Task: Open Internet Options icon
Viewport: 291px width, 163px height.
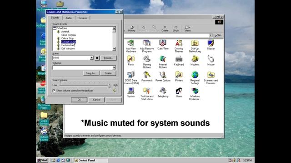Action: 163,62
